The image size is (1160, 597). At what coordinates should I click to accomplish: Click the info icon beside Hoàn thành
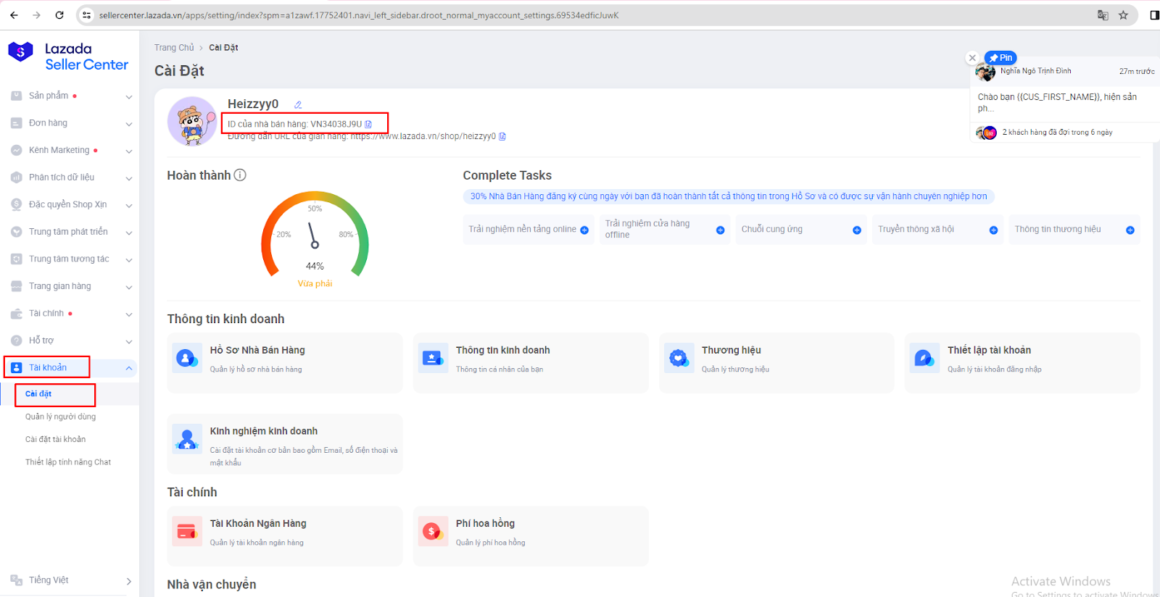[240, 175]
